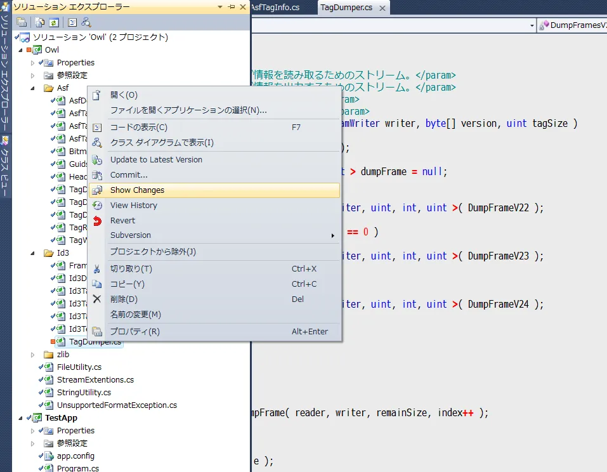The height and width of the screenshot is (472, 607).
Task: Click the Properties icon in Solution Explorer toolbar
Action: 21,22
